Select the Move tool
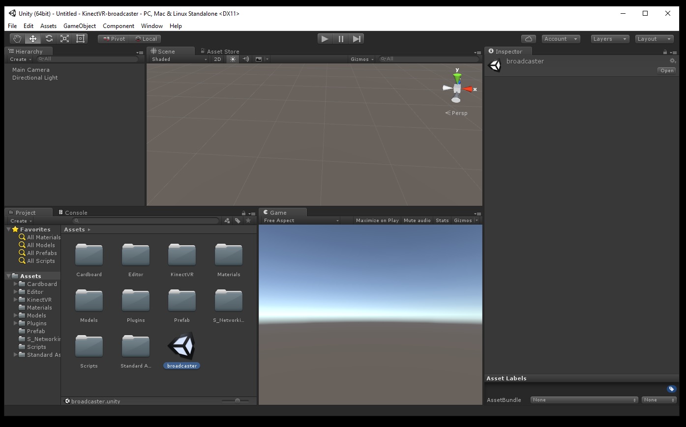The image size is (686, 427). click(x=33, y=39)
